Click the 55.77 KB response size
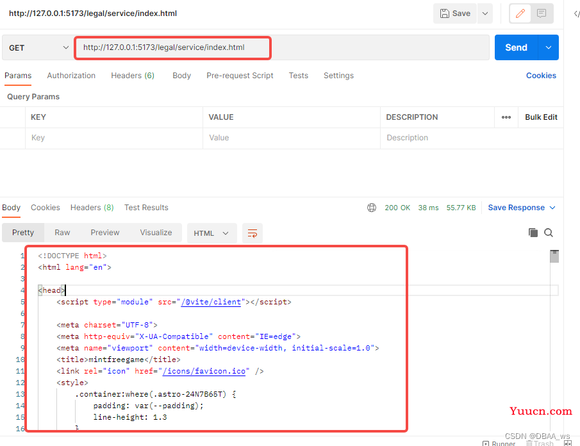 pyautogui.click(x=461, y=208)
